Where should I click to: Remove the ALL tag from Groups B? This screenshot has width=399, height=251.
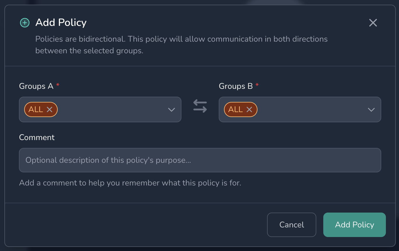(249, 109)
